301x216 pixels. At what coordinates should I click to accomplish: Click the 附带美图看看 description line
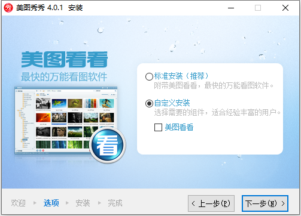214,85
